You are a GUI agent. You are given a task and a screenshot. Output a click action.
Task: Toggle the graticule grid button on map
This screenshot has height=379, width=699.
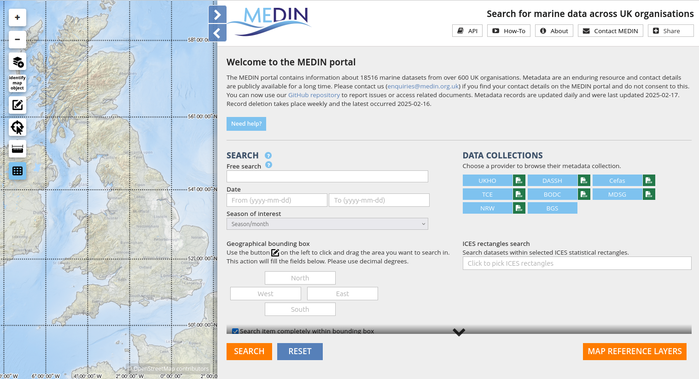tap(17, 171)
